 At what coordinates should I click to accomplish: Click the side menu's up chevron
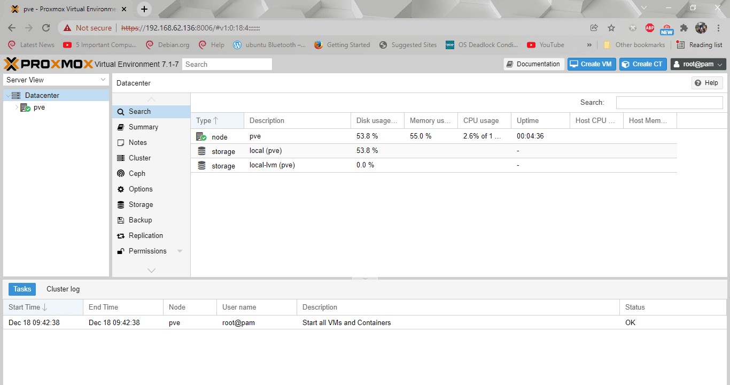click(x=151, y=99)
